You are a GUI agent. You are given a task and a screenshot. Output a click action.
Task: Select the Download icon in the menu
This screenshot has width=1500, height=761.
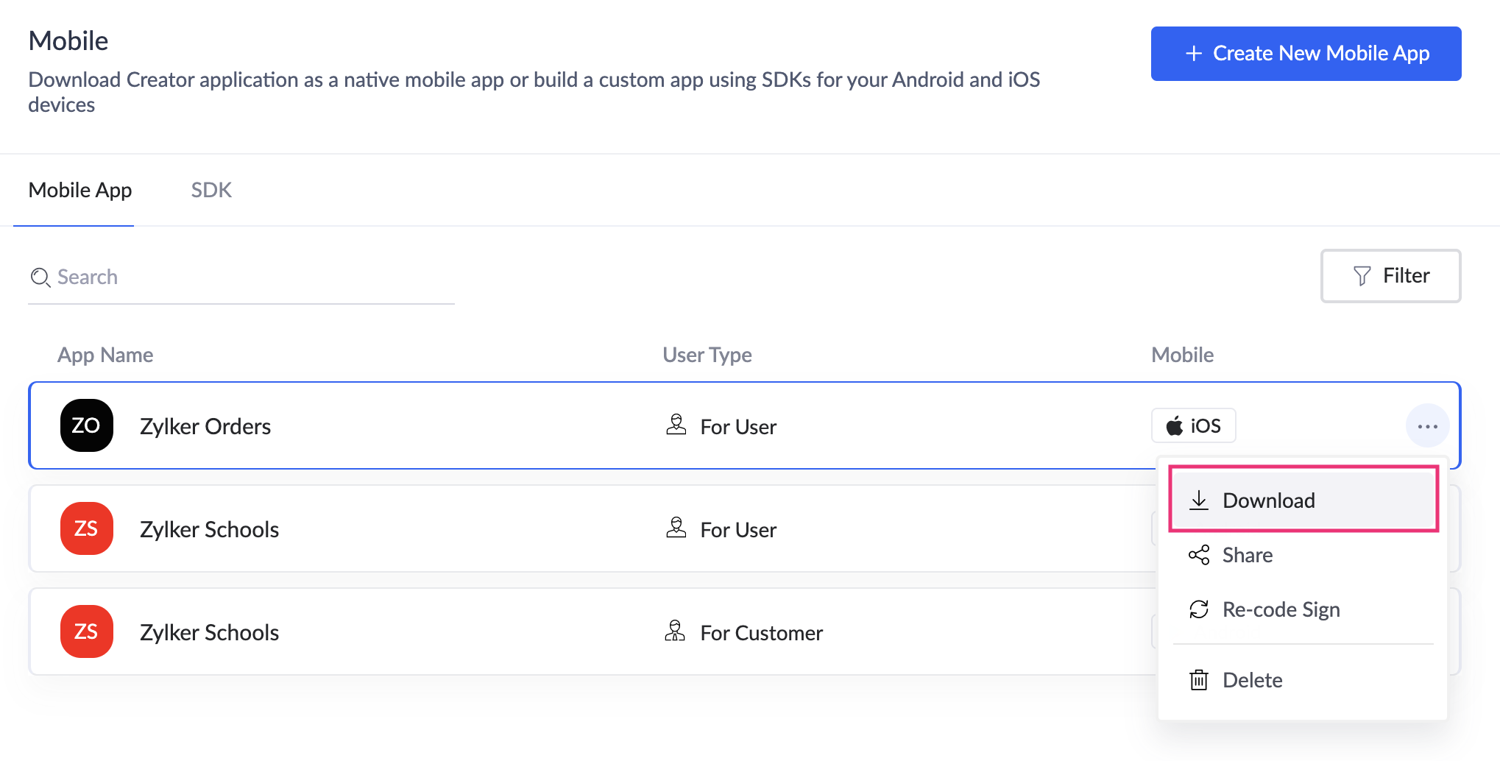pos(1200,499)
